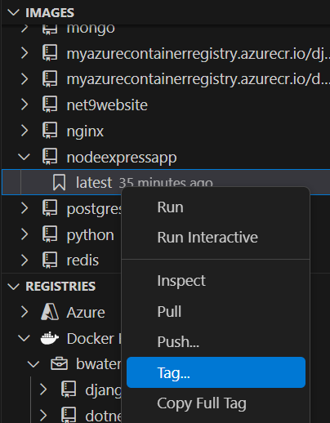Click the net9website image repository icon
330x423 pixels.
tap(50, 105)
